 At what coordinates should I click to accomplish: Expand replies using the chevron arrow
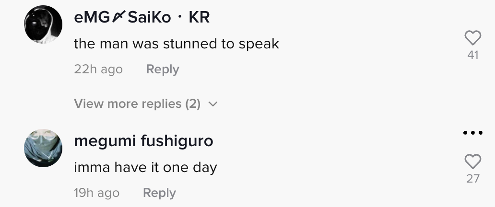(213, 104)
